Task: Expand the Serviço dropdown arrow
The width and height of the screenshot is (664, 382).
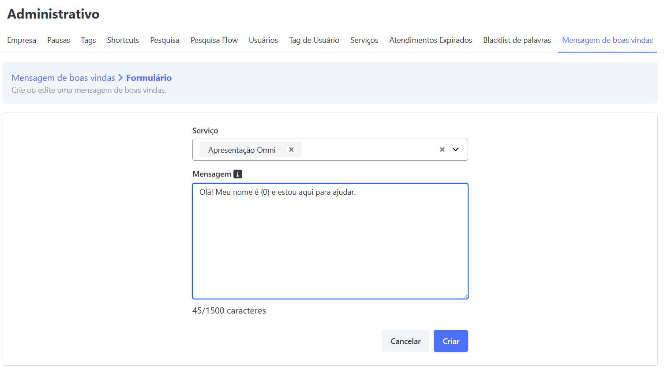Action: [x=456, y=150]
